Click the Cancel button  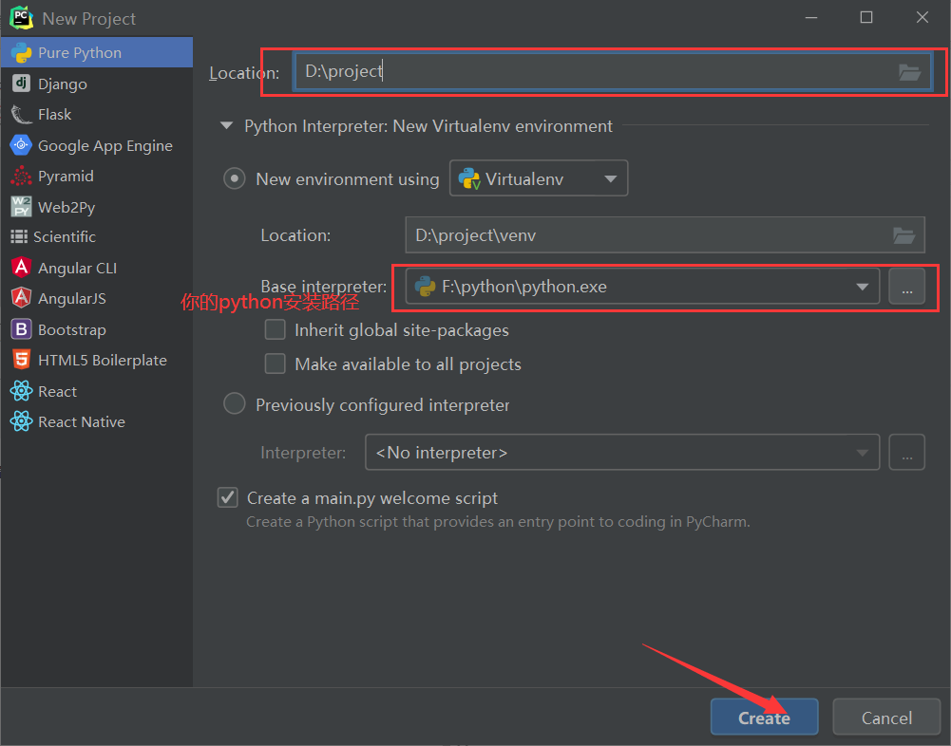click(x=886, y=718)
